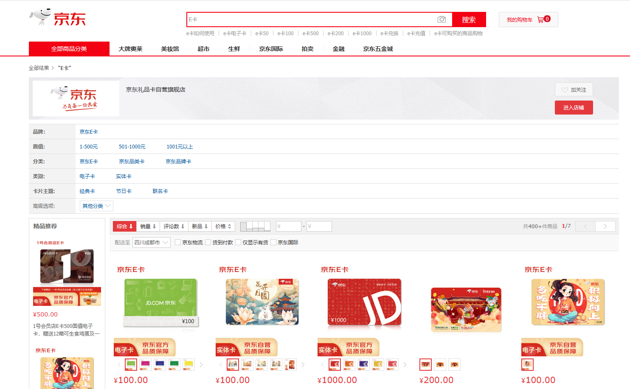This screenshot has height=389, width=630.
Task: Open the 四川成都市 delivery location dropdown
Action: coord(151,242)
